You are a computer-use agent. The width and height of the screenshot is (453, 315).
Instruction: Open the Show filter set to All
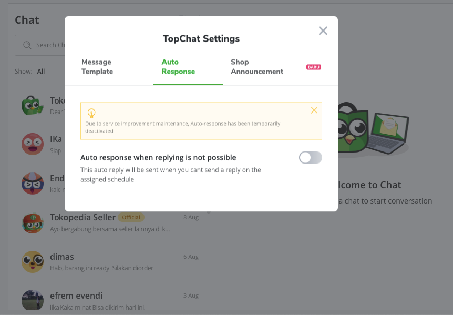(40, 71)
